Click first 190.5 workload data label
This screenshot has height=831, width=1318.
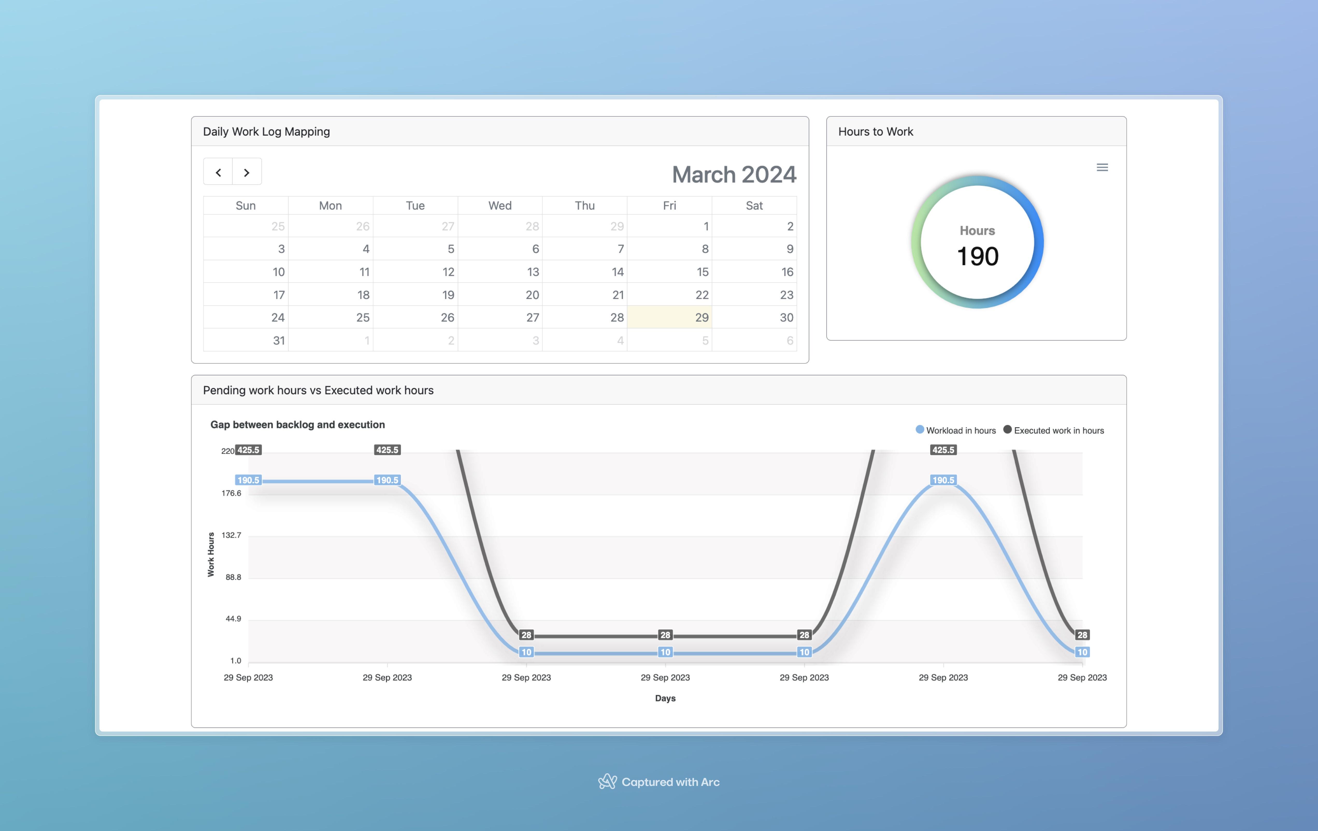click(248, 480)
